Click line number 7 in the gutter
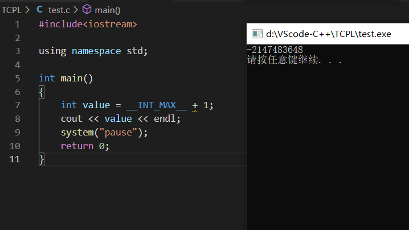Screen dimensions: 409x230 tap(18, 105)
